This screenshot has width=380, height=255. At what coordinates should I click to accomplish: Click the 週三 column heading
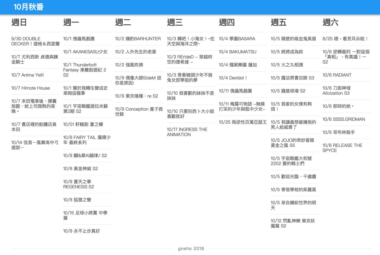pyautogui.click(x=175, y=22)
